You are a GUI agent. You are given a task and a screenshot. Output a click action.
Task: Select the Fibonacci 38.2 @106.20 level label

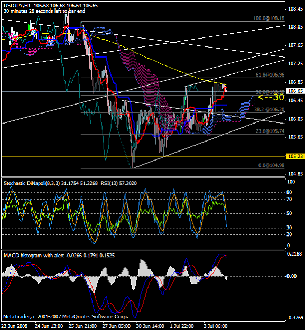269,109
